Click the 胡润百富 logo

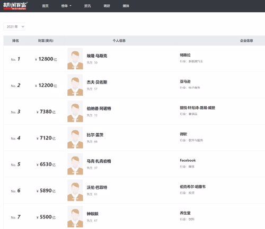(x=15, y=6)
